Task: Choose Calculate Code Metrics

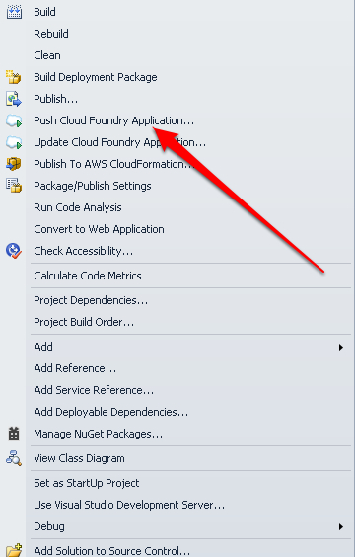Action: (x=88, y=276)
